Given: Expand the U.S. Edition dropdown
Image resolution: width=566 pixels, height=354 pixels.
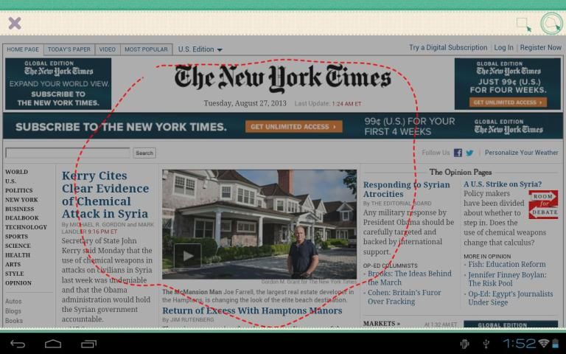Looking at the screenshot, I should pyautogui.click(x=200, y=49).
